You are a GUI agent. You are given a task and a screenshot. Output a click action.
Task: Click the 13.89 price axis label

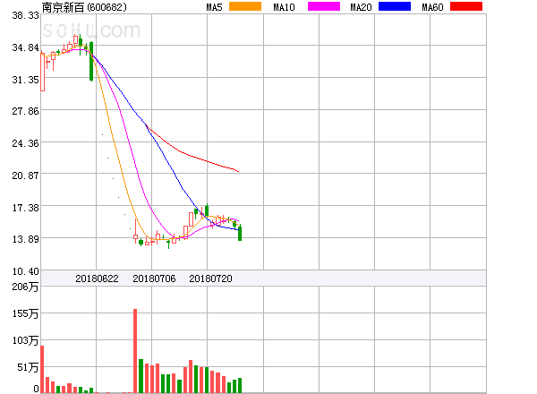pyautogui.click(x=25, y=239)
